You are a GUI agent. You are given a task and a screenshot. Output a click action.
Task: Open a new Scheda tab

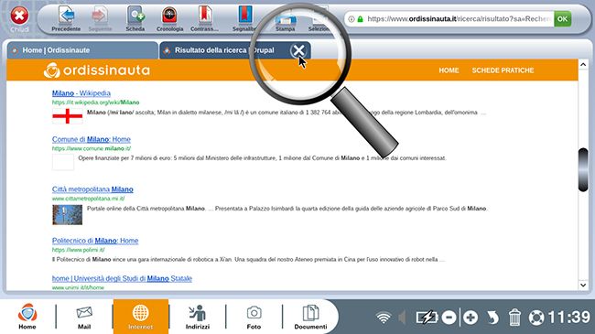[x=135, y=18]
